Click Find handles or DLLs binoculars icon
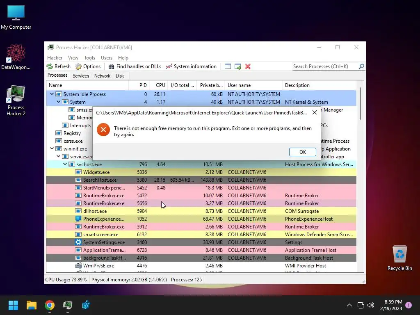Image resolution: width=420 pixels, height=315 pixels. pos(111,66)
